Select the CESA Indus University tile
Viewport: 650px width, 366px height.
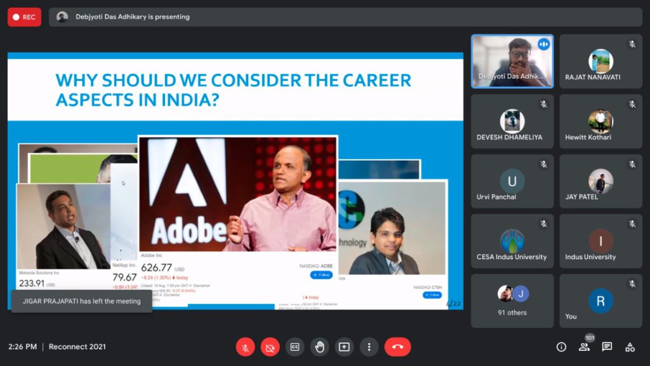[x=512, y=241]
